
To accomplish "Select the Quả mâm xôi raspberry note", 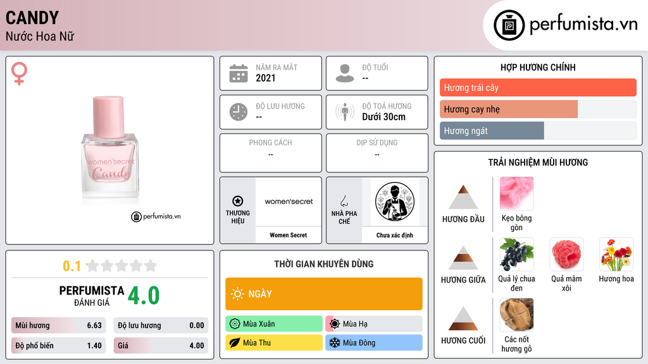I will (x=566, y=254).
